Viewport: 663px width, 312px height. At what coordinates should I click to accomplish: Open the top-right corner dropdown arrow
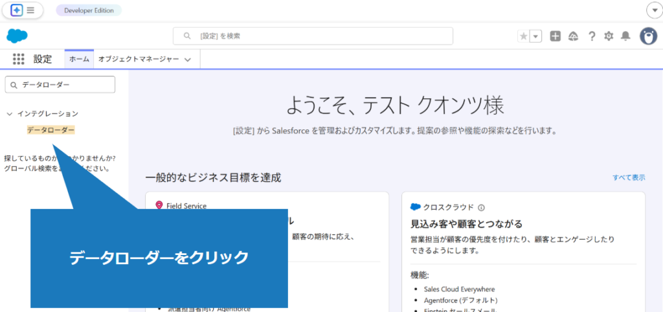click(653, 10)
